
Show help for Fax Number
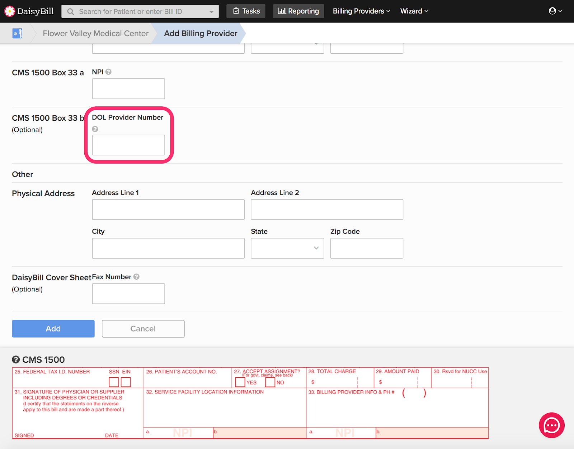pyautogui.click(x=136, y=277)
